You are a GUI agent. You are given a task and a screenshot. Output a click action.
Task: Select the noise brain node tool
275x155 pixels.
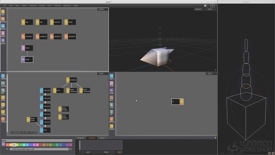click(112, 91)
